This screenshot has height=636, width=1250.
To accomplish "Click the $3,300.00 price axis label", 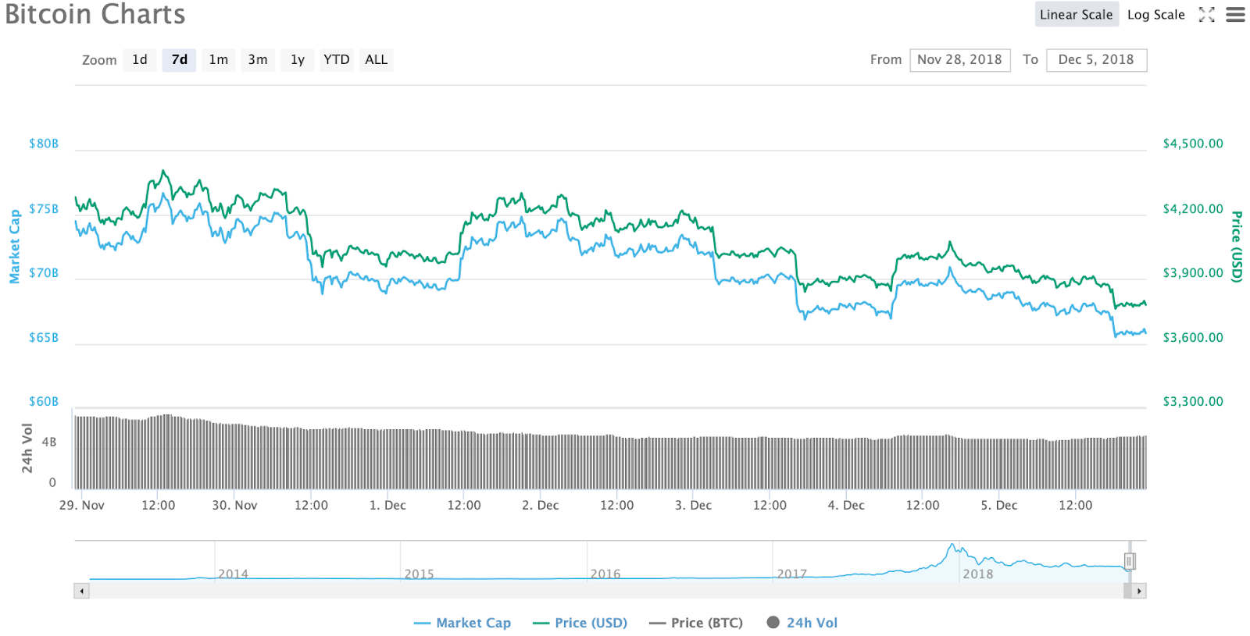I will (x=1193, y=402).
